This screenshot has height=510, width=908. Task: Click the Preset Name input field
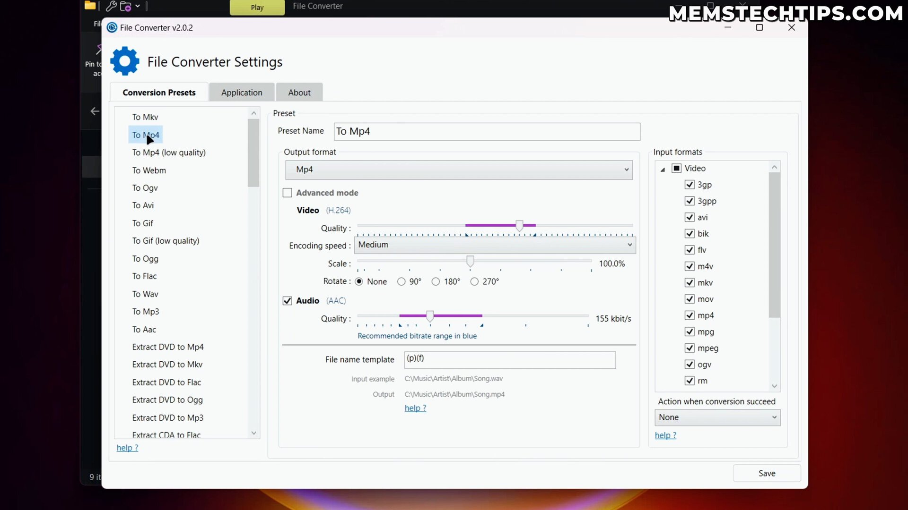487,131
